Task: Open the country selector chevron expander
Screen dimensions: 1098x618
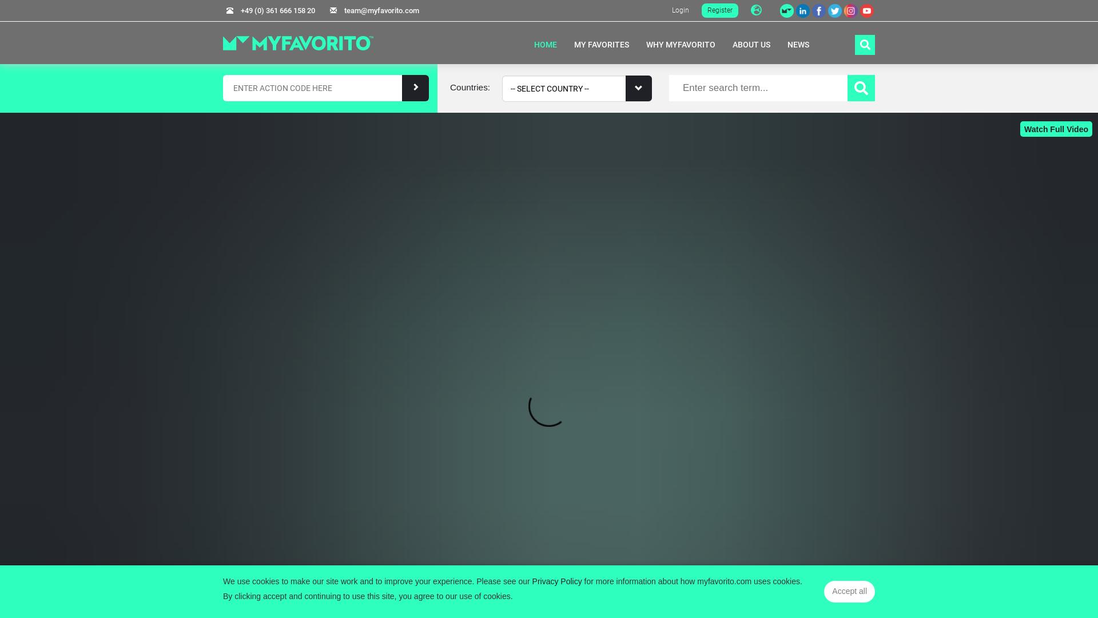Action: pyautogui.click(x=638, y=88)
